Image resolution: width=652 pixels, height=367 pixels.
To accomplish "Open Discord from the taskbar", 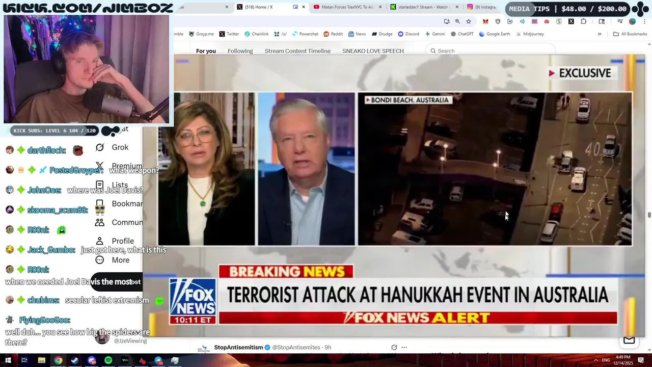I will (92, 360).
